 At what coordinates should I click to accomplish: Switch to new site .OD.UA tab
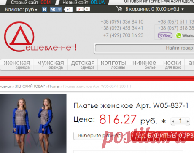[x=84, y=3]
